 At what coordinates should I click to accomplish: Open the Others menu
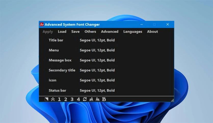90,32
